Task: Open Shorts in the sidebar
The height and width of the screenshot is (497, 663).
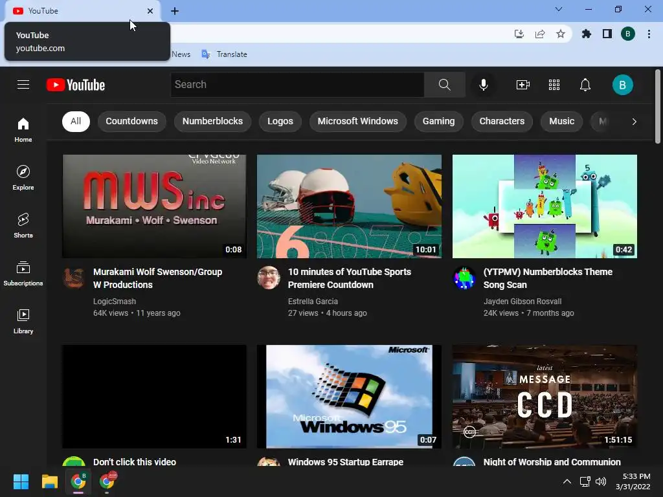Action: (23, 225)
